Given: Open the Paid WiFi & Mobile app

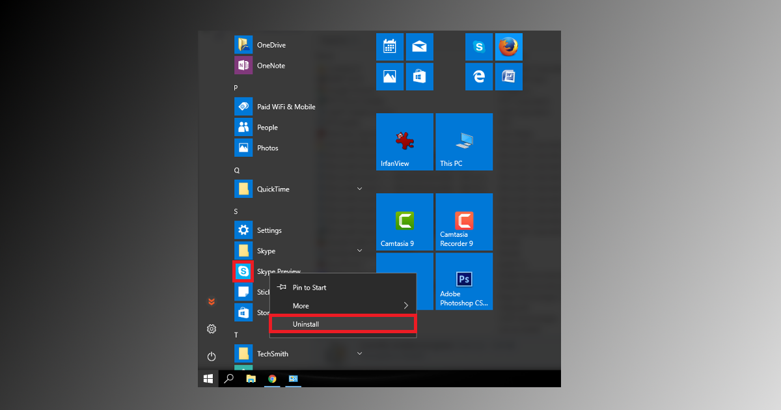Looking at the screenshot, I should [275, 107].
